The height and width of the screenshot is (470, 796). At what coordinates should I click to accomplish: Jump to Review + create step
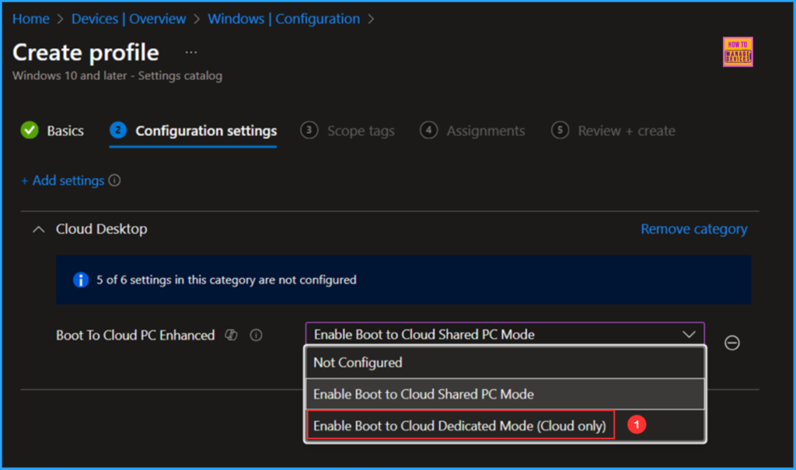point(626,131)
